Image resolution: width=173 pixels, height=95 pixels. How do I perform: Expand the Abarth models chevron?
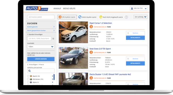point(52,76)
